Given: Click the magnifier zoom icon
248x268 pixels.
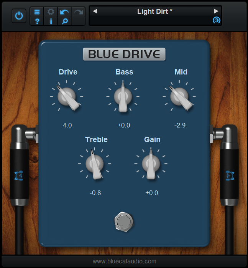Looking at the screenshot, I should click(x=64, y=21).
